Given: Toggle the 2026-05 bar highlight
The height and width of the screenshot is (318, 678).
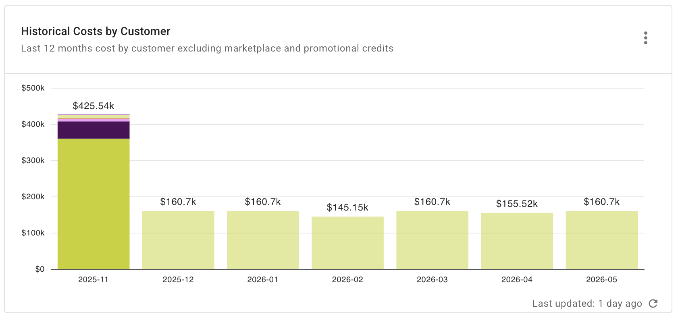Looking at the screenshot, I should tap(601, 240).
